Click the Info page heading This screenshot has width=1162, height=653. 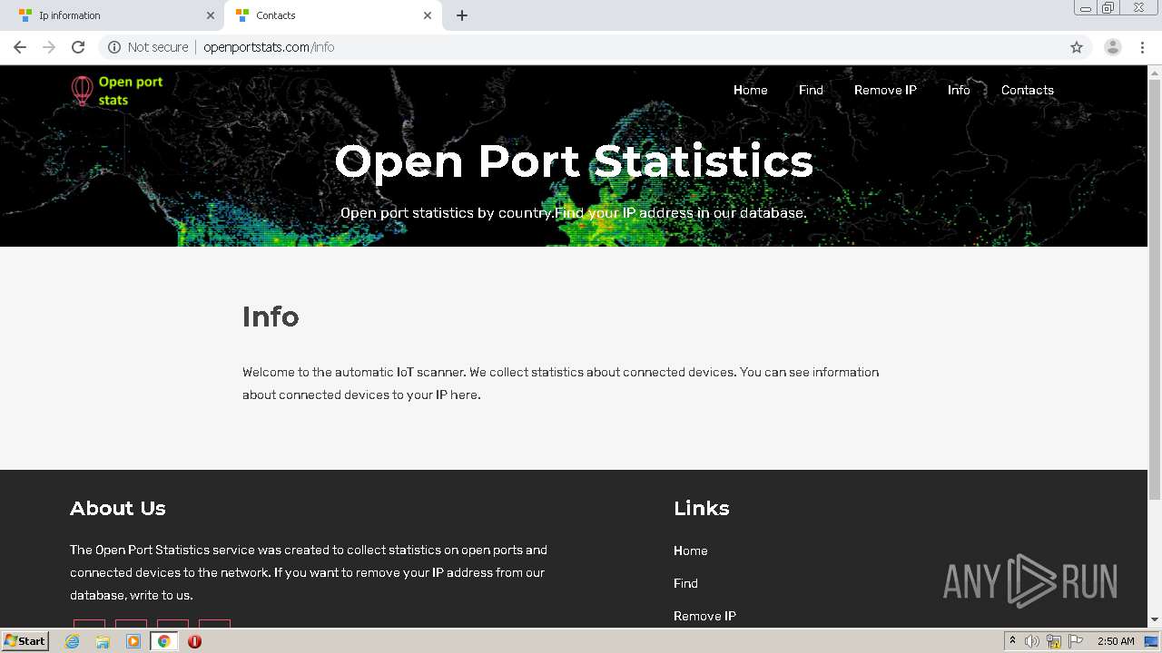tap(271, 317)
